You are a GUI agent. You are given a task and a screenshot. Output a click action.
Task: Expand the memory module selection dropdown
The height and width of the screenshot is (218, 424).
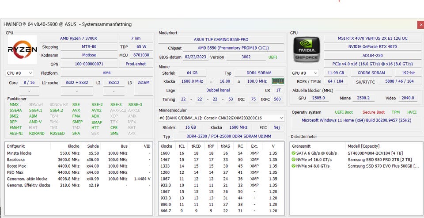pyautogui.click(x=221, y=118)
